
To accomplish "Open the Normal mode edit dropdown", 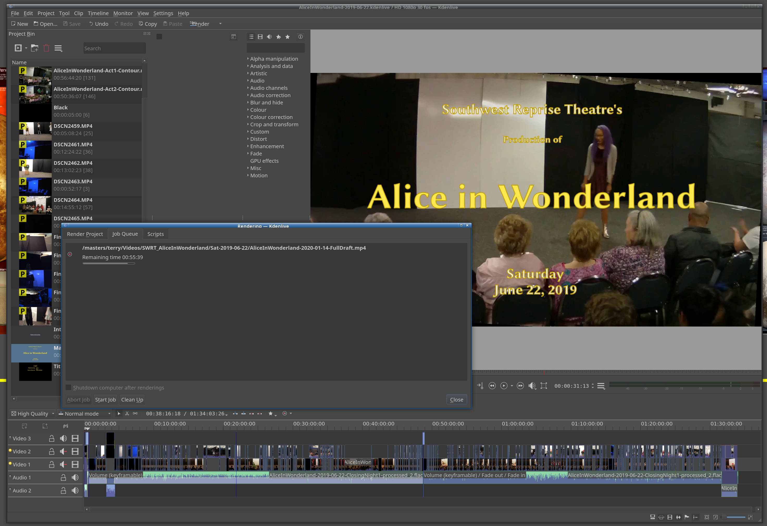I will [x=84, y=414].
